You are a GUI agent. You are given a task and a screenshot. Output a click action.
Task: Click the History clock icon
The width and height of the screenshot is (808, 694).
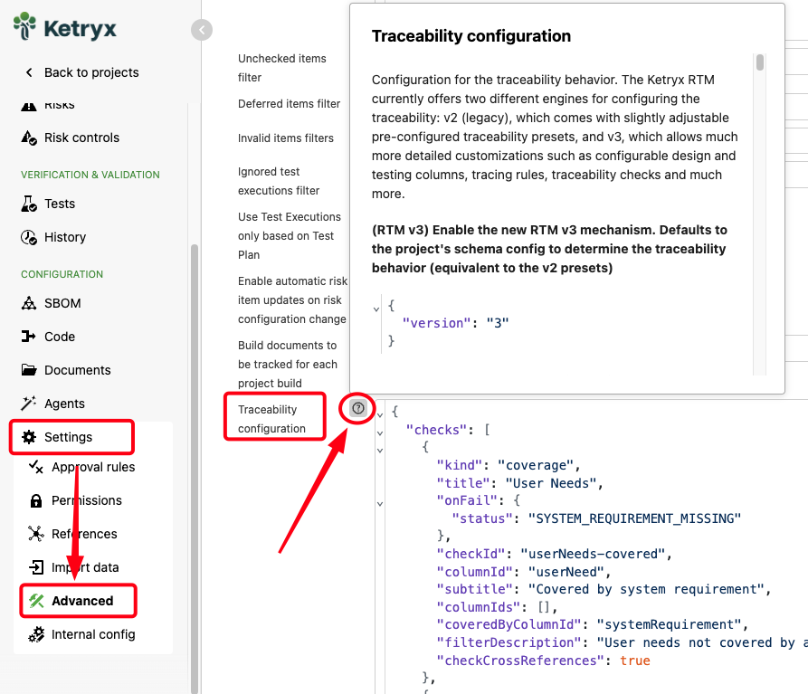pos(29,237)
